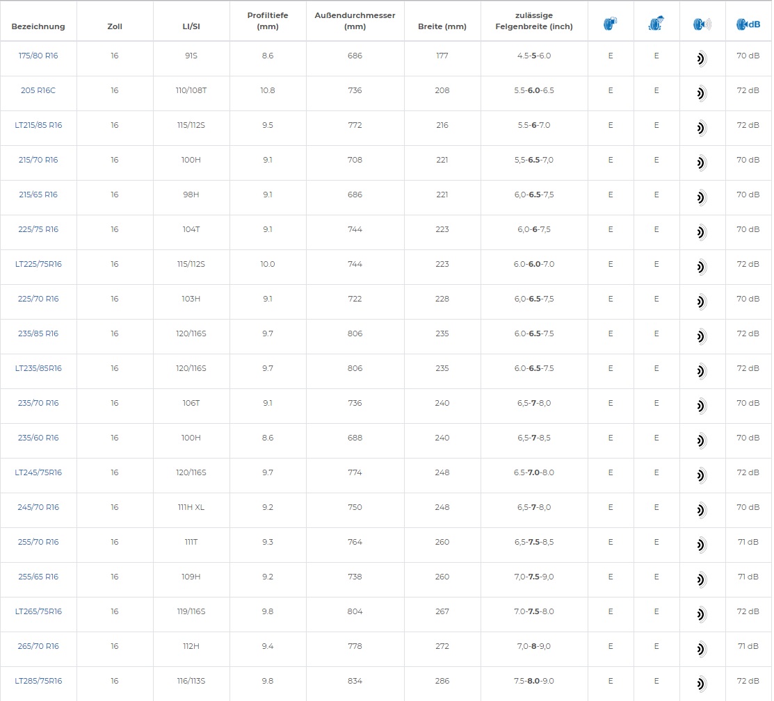
Task: Open the LT245/75R16 tyre link
Action: 38,472
